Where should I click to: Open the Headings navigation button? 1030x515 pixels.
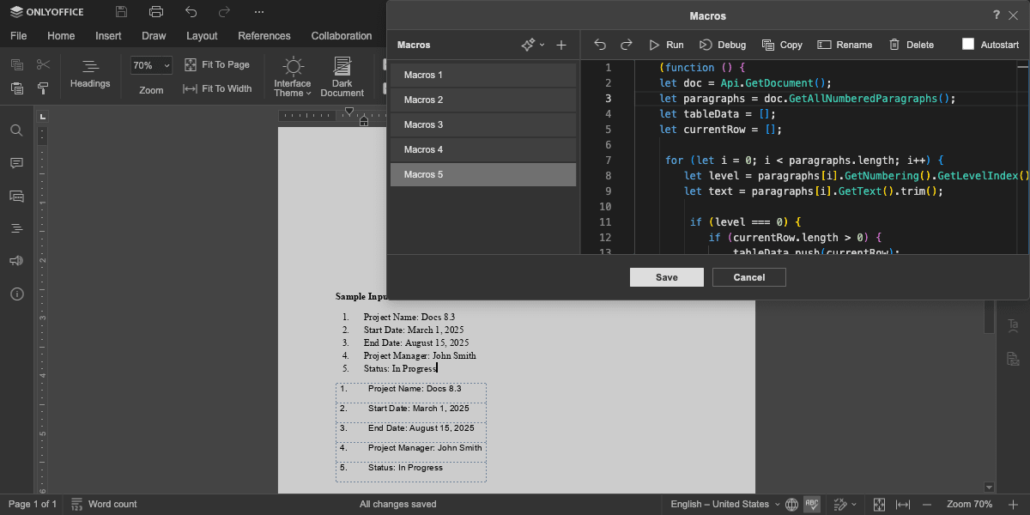tap(90, 75)
